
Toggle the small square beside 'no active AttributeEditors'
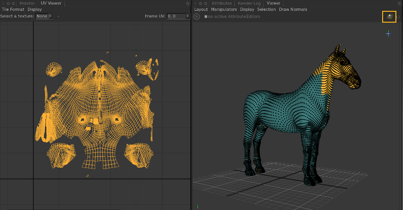tap(206, 17)
